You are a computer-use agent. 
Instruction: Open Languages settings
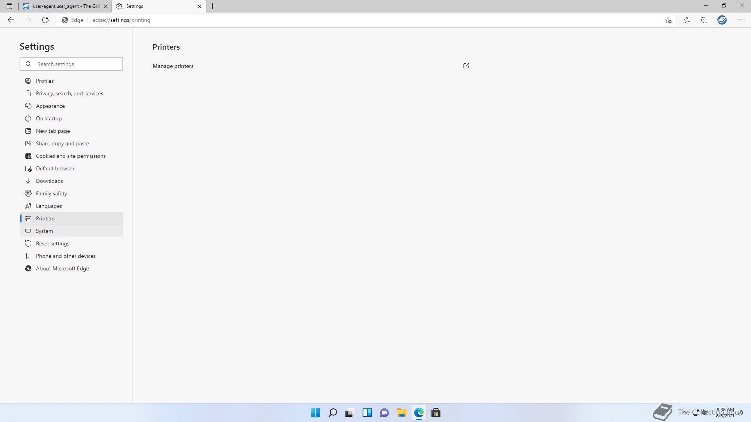(71, 206)
